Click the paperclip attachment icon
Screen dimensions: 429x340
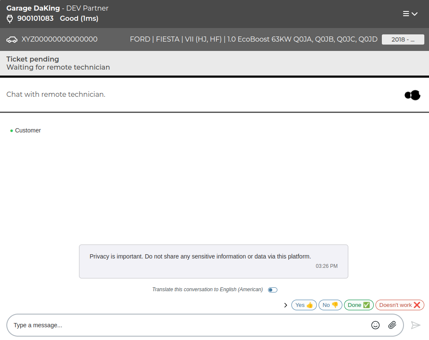coord(392,325)
